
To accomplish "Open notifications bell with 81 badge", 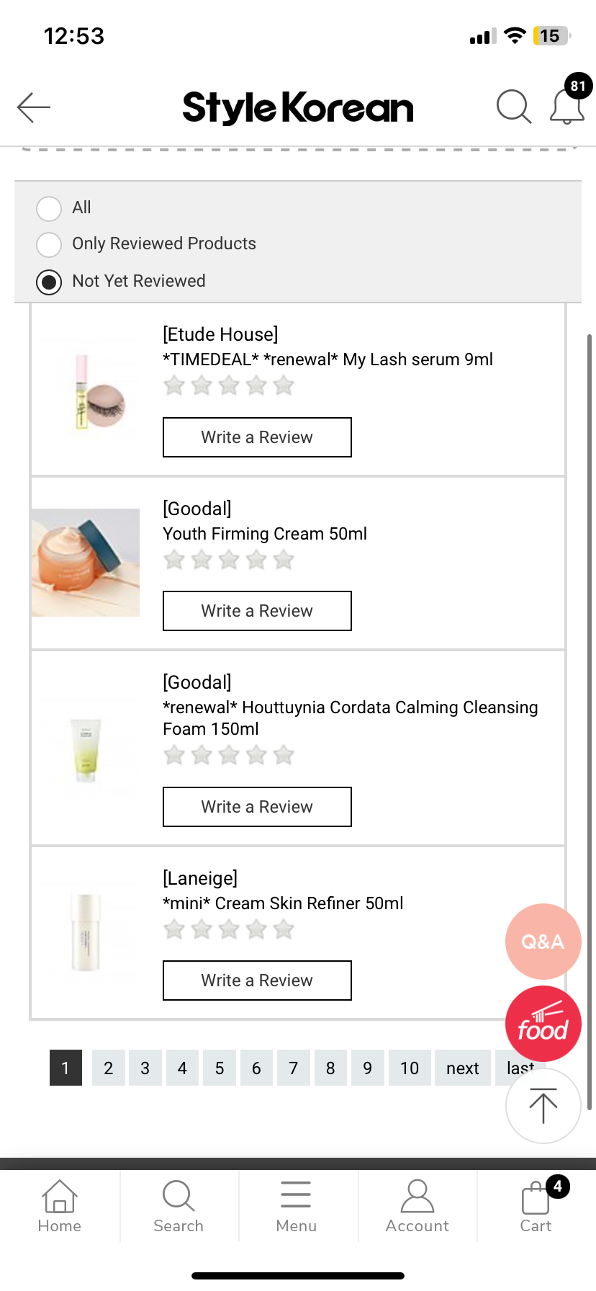I will (567, 107).
